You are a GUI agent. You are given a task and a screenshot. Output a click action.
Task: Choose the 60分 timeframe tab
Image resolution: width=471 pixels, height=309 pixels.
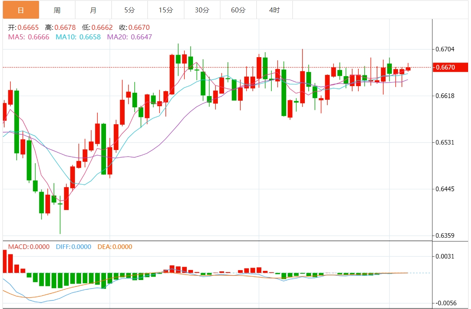238,10
